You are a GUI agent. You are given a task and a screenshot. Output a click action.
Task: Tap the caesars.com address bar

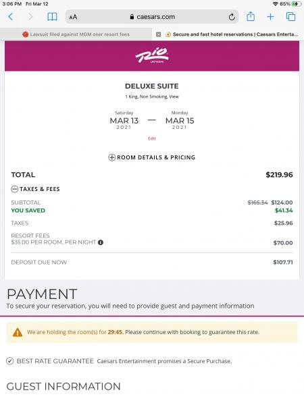(x=152, y=17)
